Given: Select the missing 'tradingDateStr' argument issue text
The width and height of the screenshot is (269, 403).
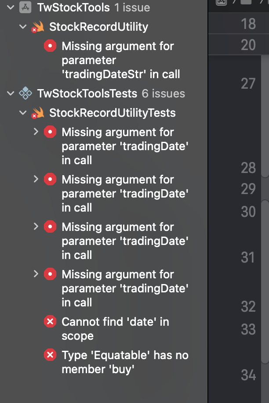Looking at the screenshot, I should click(120, 60).
